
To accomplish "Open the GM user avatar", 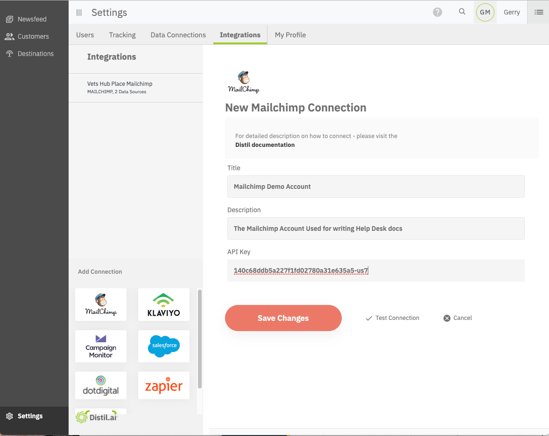I will 485,12.
